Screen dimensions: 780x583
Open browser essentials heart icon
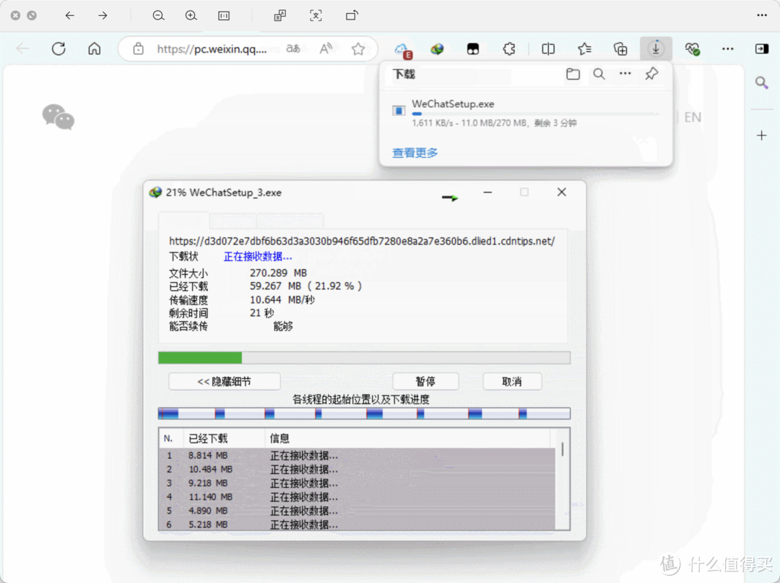[692, 49]
